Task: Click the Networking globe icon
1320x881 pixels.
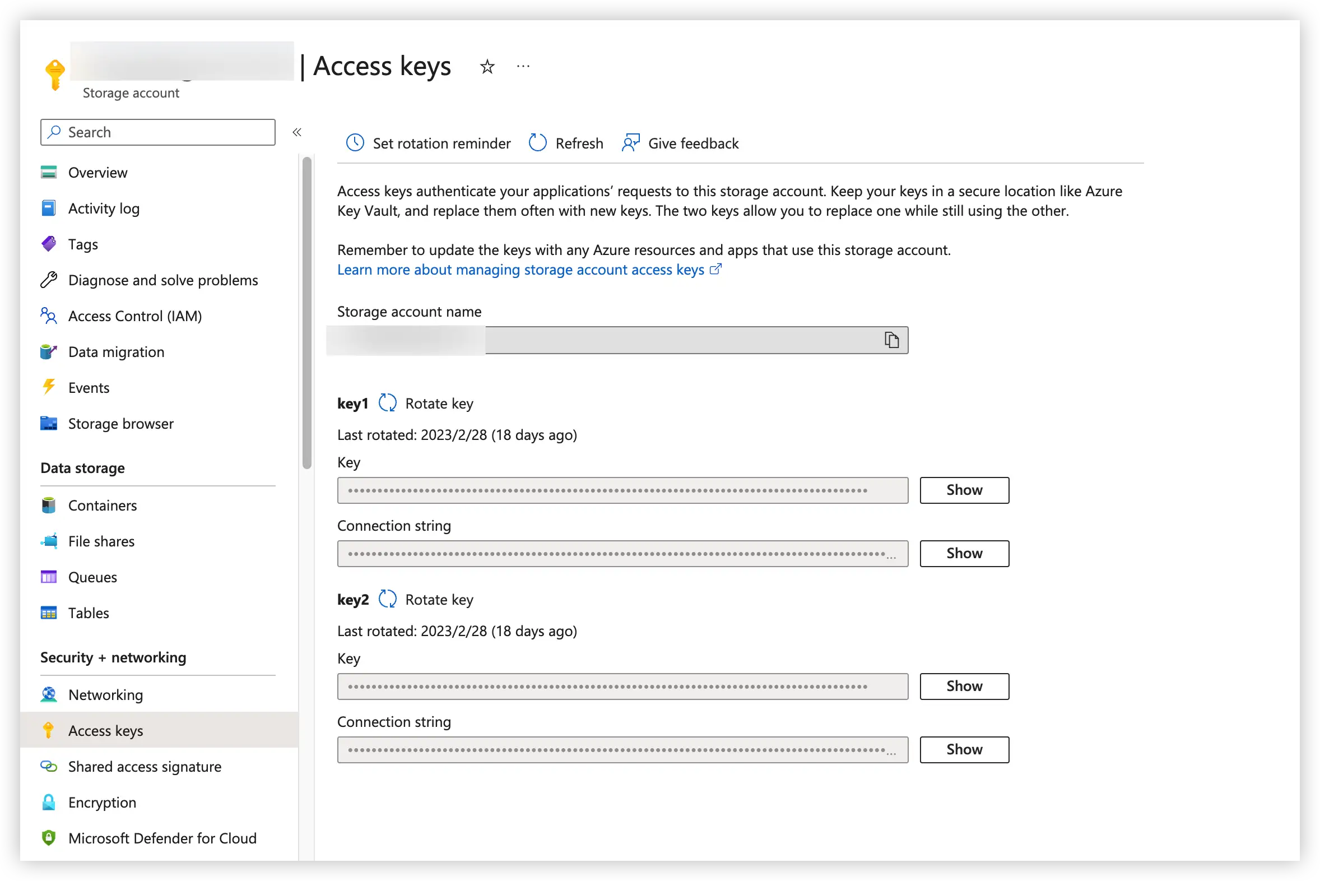Action: pyautogui.click(x=49, y=694)
